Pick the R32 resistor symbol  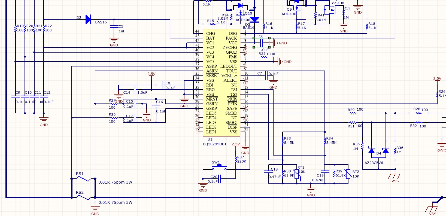pos(418,123)
